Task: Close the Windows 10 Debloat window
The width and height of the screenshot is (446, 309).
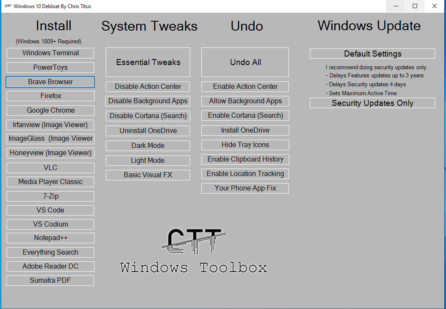Action: (x=435, y=6)
